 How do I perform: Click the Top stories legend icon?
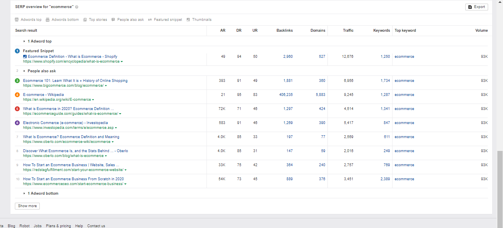pos(85,20)
